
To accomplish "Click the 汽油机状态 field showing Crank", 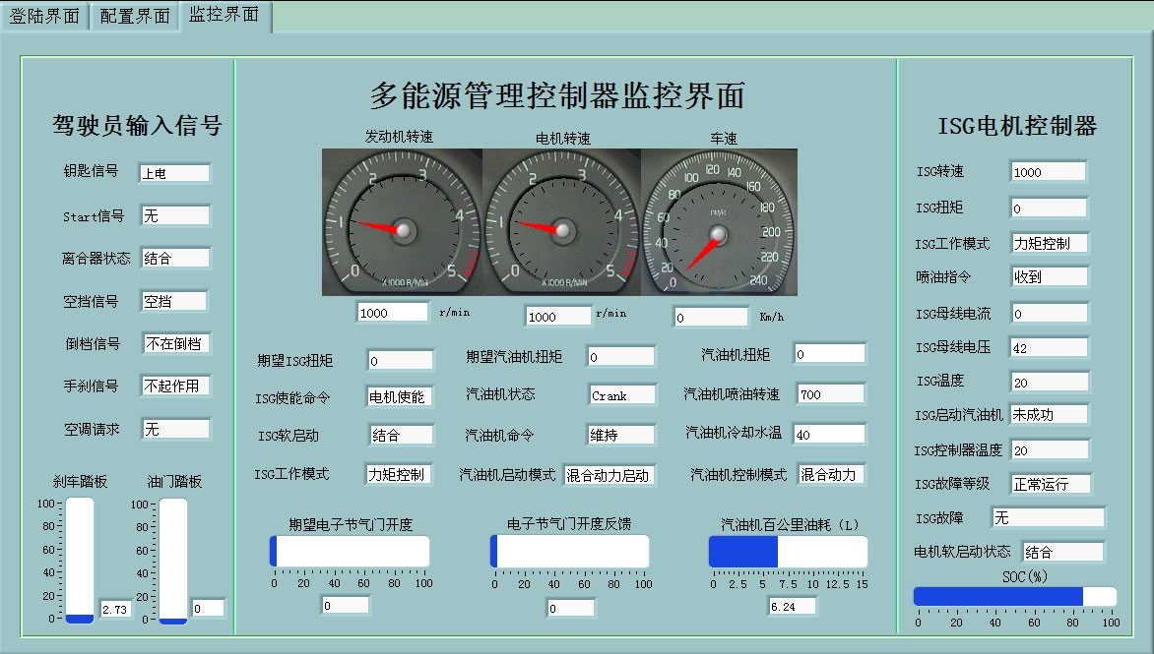I will 622,395.
